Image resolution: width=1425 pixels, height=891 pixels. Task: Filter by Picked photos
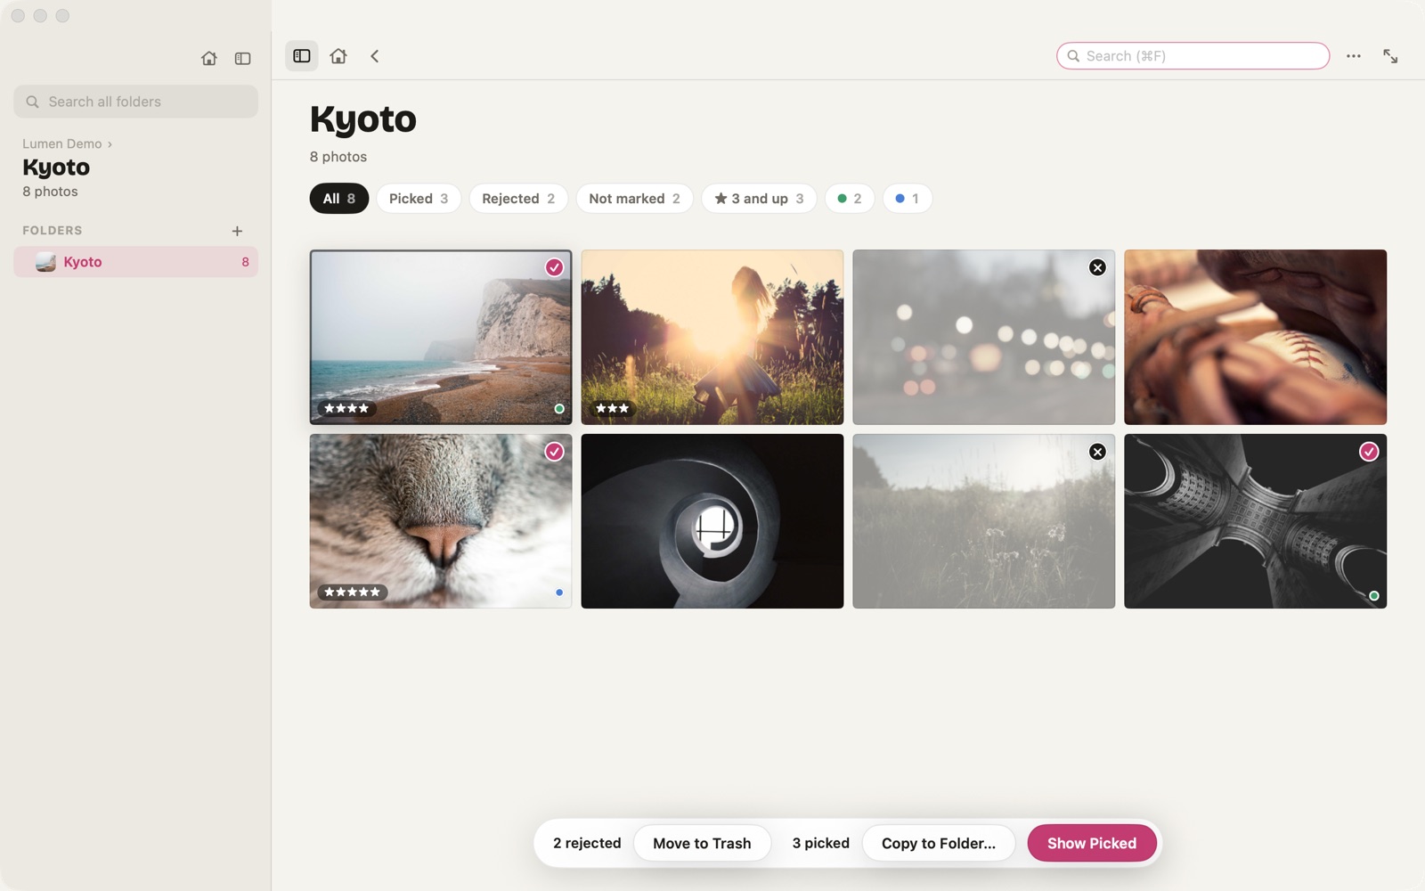point(419,199)
